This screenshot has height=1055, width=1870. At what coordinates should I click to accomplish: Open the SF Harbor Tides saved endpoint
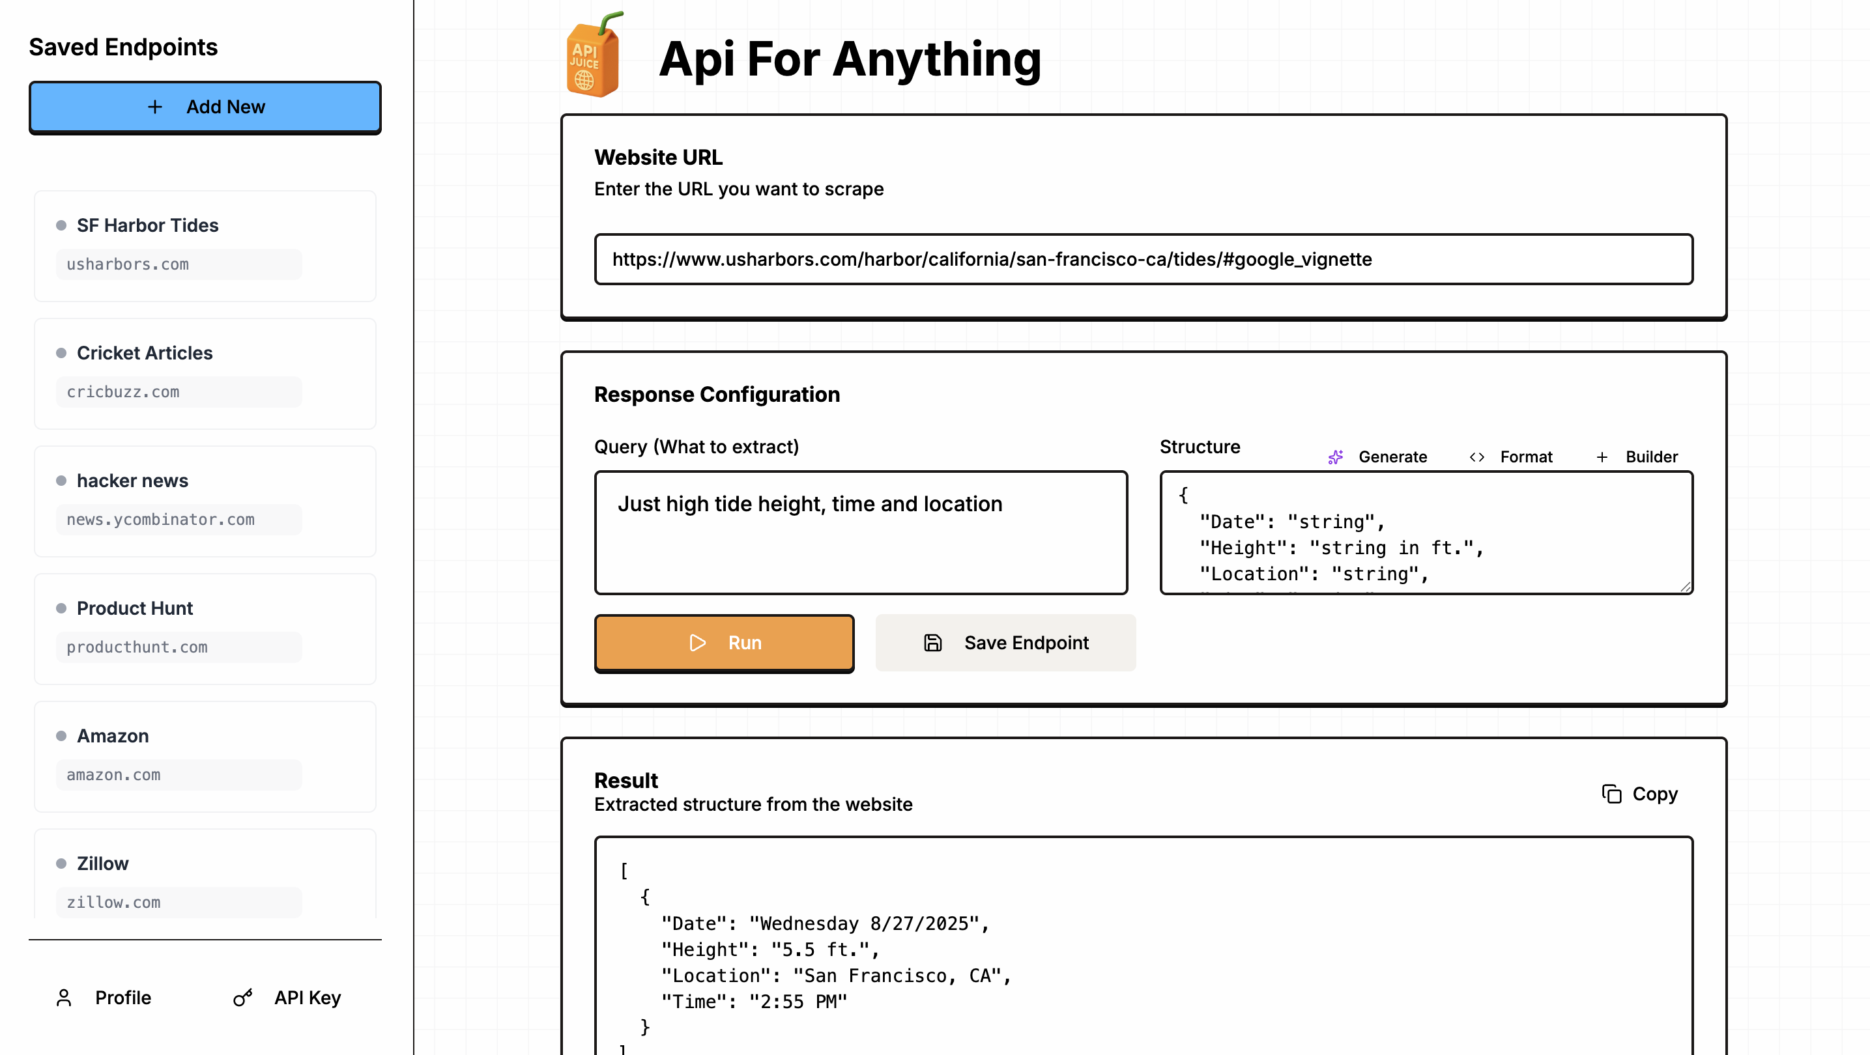(x=205, y=246)
